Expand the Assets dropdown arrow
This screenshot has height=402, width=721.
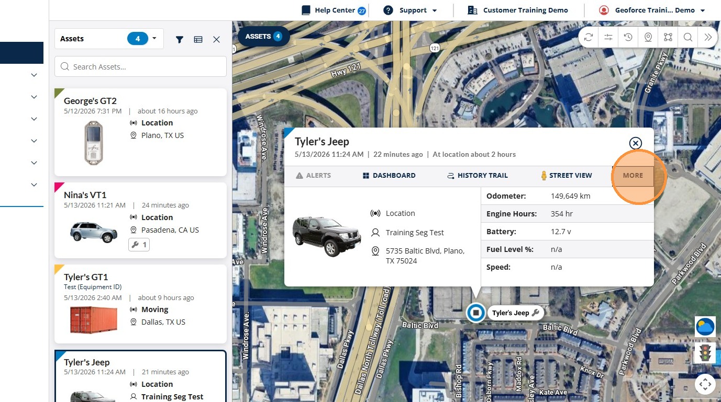pyautogui.click(x=154, y=39)
